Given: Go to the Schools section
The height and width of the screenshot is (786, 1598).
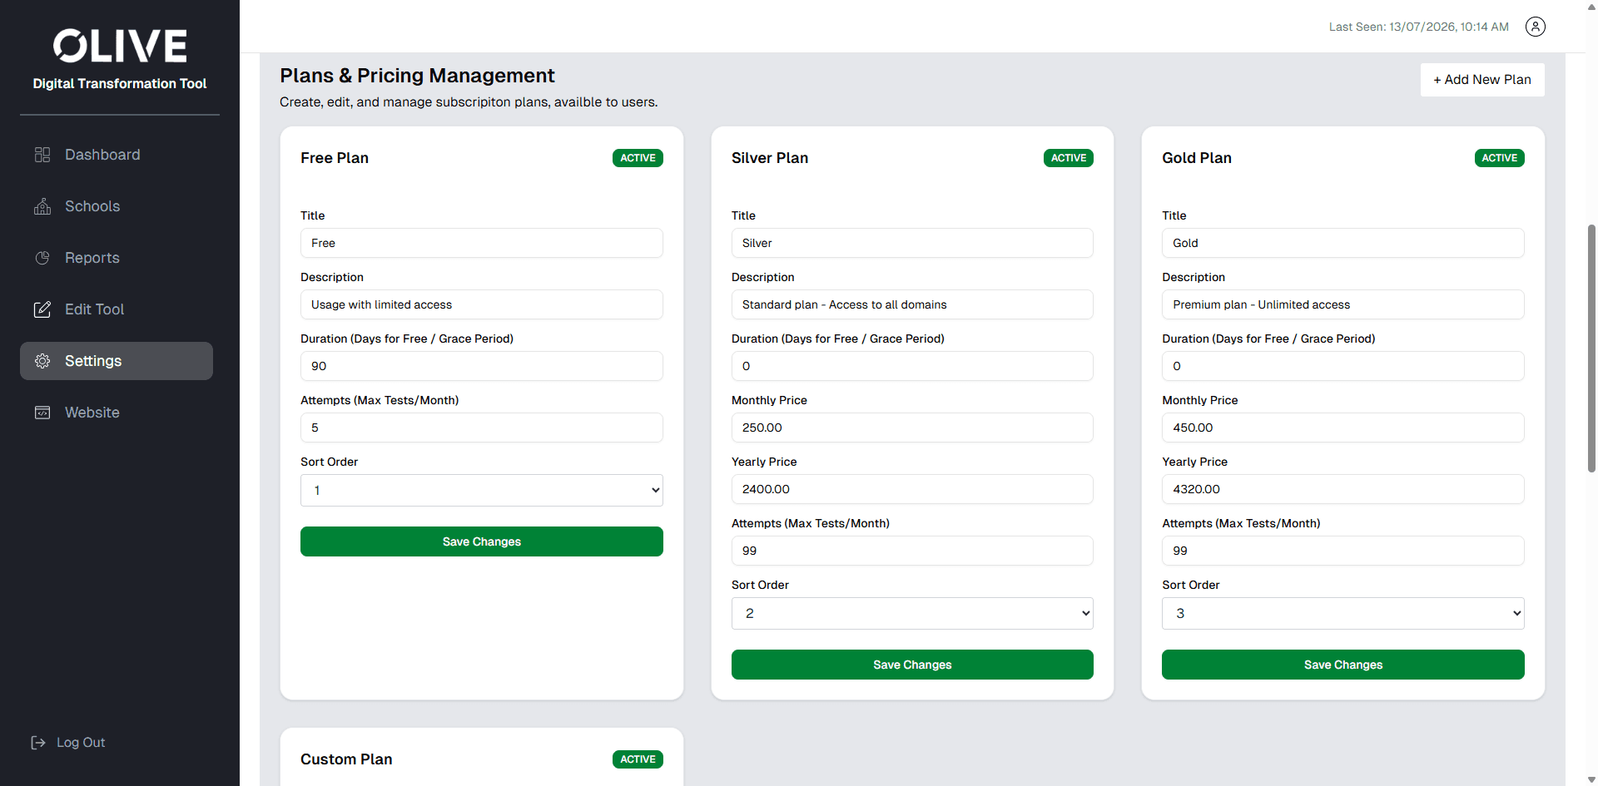Looking at the screenshot, I should click(117, 206).
